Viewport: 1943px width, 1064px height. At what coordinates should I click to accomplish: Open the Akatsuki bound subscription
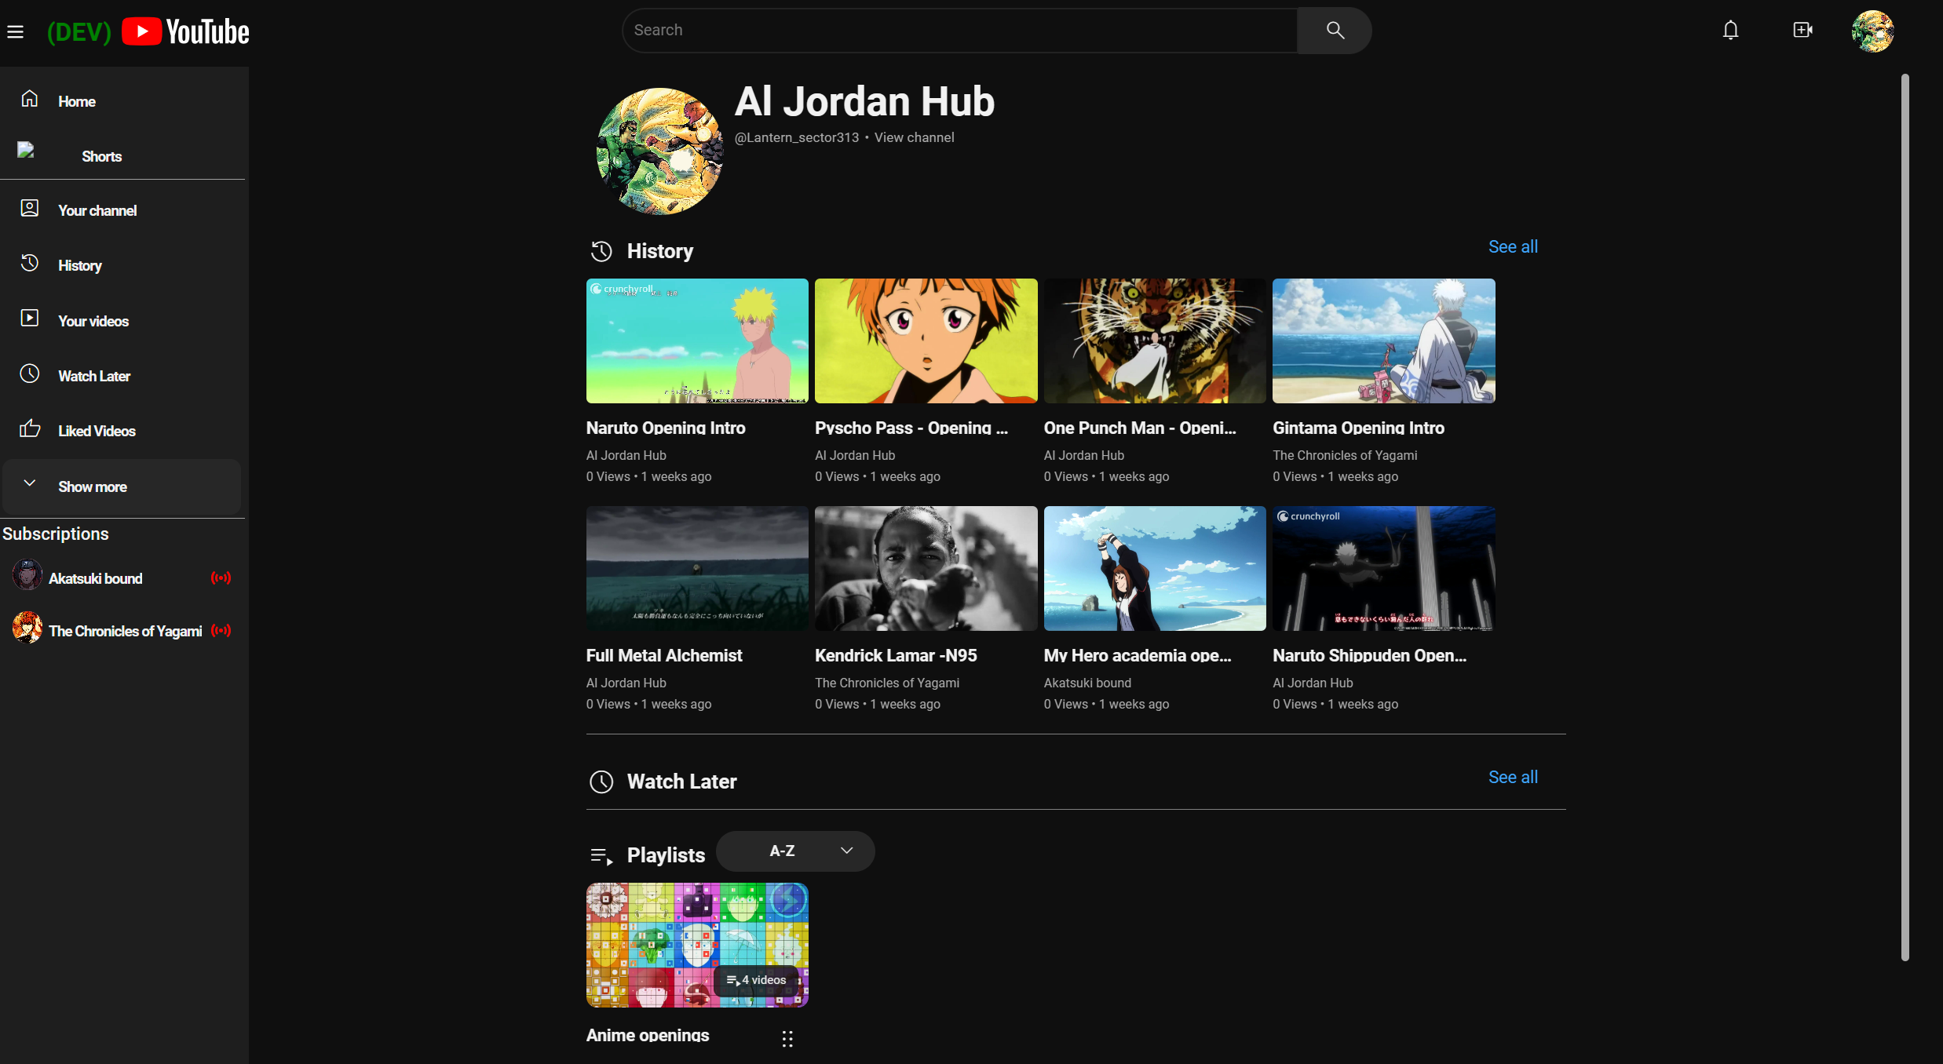(x=95, y=578)
